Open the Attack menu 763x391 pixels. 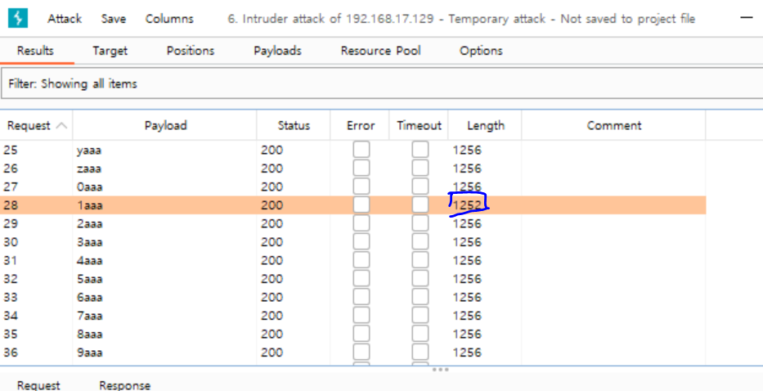coord(65,19)
